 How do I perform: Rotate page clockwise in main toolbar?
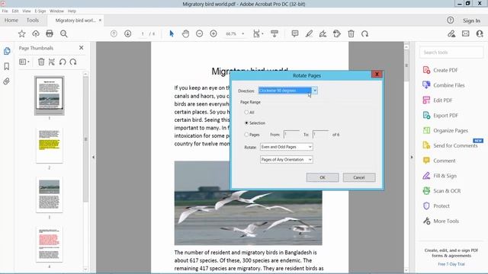pyautogui.click(x=364, y=33)
